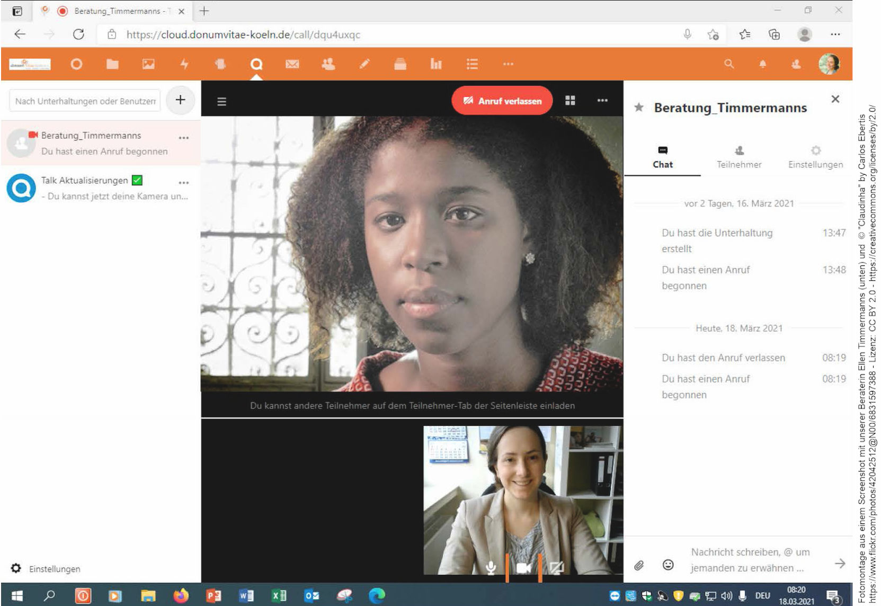The width and height of the screenshot is (881, 606).
Task: Open the Files app folder icon
Action: (x=112, y=64)
